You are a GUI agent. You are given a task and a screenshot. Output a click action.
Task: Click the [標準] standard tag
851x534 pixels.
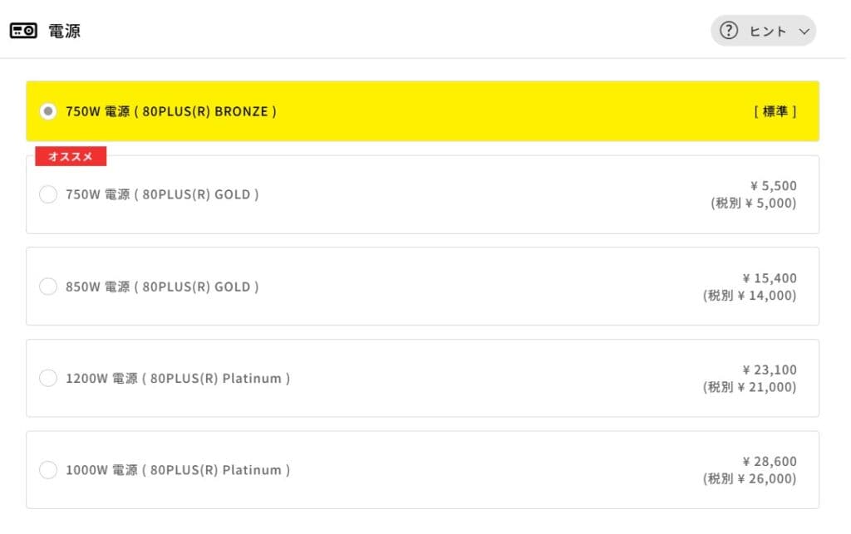tap(775, 110)
